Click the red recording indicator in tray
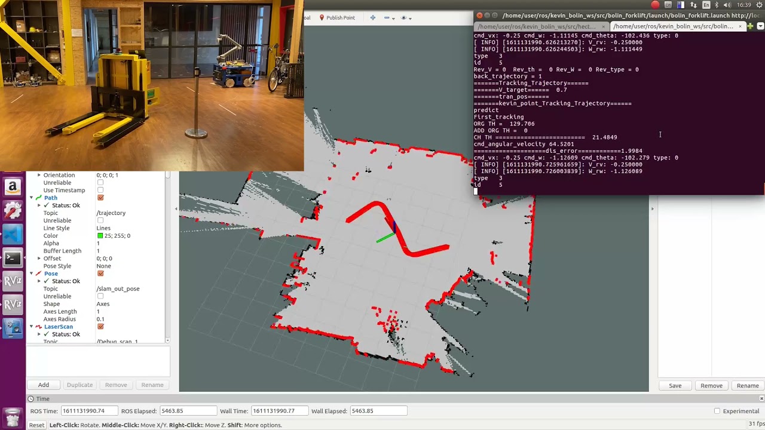The width and height of the screenshot is (765, 430). point(656,5)
